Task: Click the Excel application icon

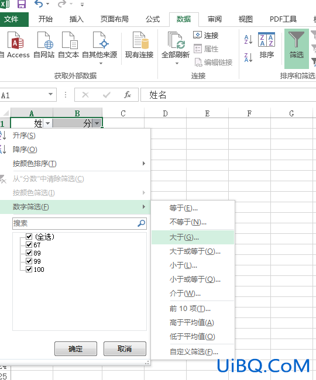Action: click(5, 4)
